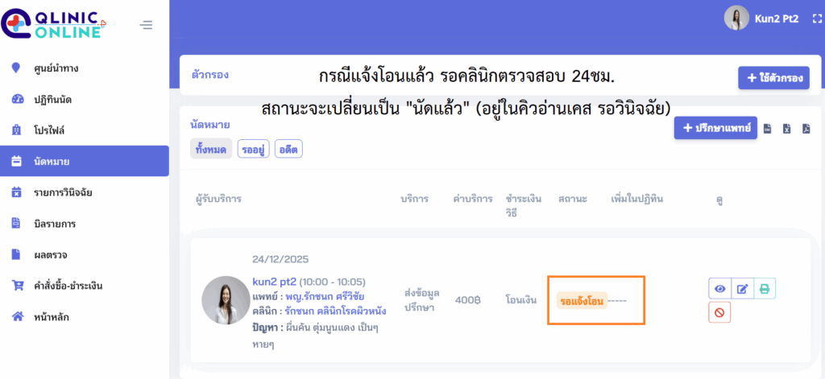Export the appointment list as CSV
This screenshot has height=379, width=825.
coord(768,129)
